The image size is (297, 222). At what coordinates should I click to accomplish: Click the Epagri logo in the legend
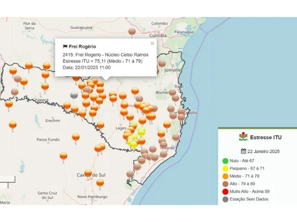[243, 137]
